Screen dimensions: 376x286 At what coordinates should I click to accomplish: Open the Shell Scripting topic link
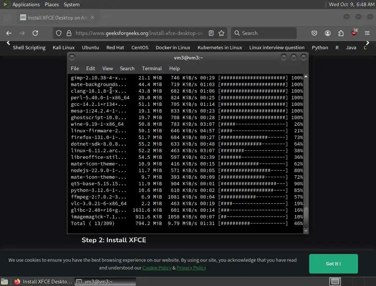point(29,47)
